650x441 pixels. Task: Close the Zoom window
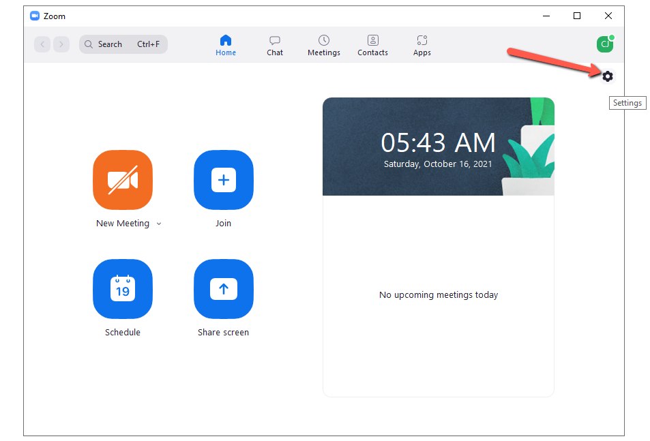click(608, 16)
